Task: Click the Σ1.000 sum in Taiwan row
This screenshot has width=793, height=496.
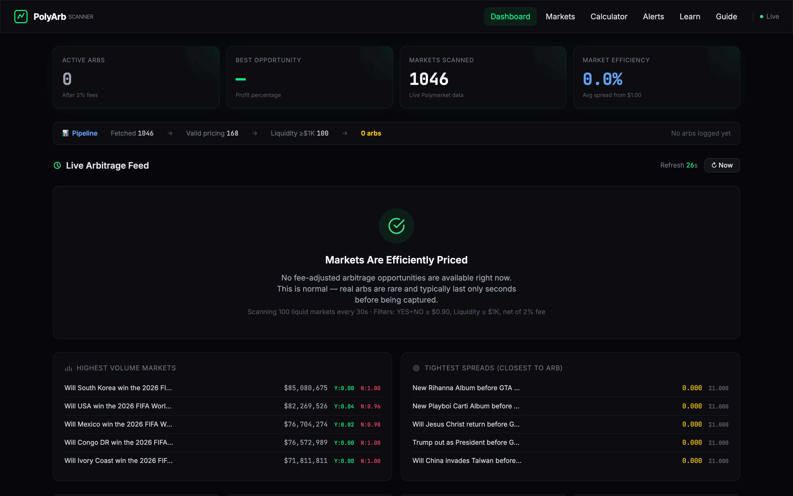Action: pyautogui.click(x=718, y=461)
